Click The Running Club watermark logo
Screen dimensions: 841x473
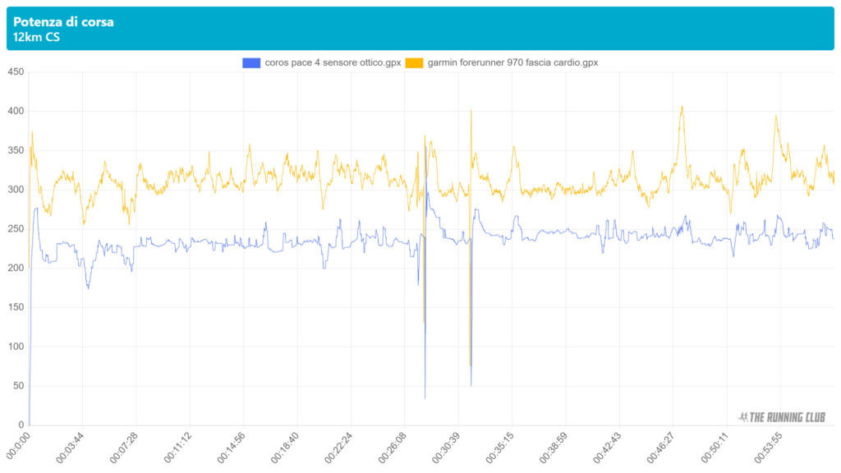pos(783,417)
